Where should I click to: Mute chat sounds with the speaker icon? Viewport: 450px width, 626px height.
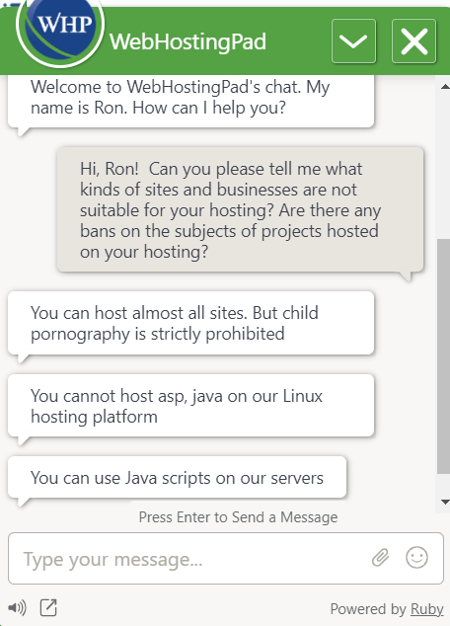(x=17, y=608)
